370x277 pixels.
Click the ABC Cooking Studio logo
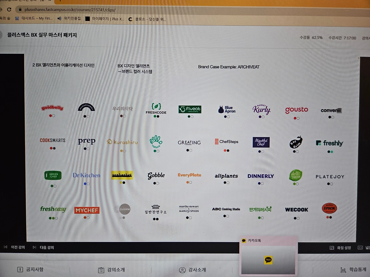226,209
